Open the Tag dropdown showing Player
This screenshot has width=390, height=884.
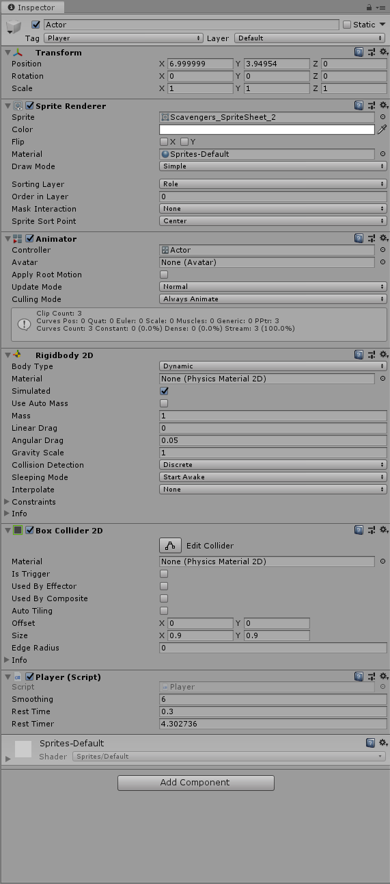tap(123, 38)
